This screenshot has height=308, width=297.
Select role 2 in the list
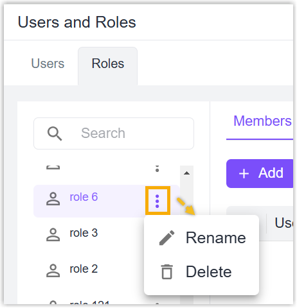coord(84,269)
